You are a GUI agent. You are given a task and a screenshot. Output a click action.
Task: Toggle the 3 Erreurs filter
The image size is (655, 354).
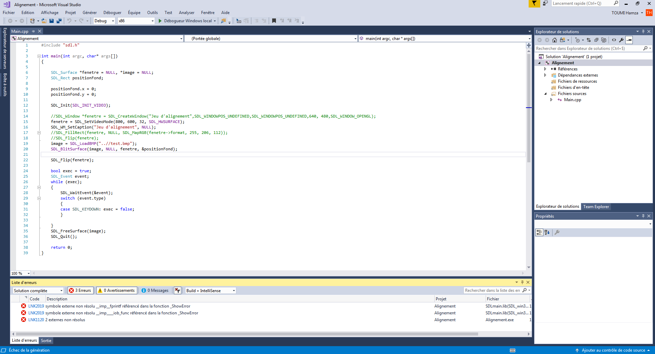80,290
